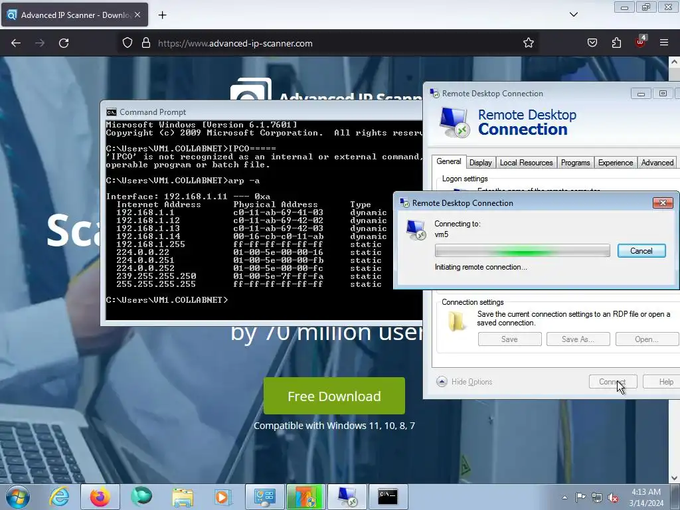Image resolution: width=680 pixels, height=510 pixels.
Task: Open the Local Resources tab
Action: (526, 163)
